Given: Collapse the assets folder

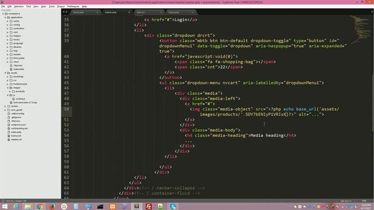Looking at the screenshot, I should coord(5,73).
